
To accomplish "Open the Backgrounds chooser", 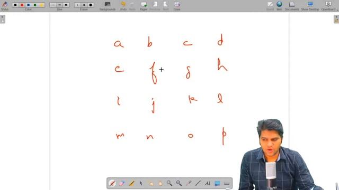I will tap(108, 6).
